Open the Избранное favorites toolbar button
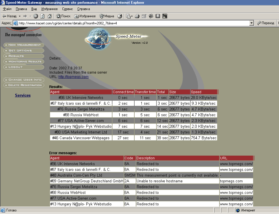Image resolution: width=279 pixels, height=214 pixels. tap(85, 16)
